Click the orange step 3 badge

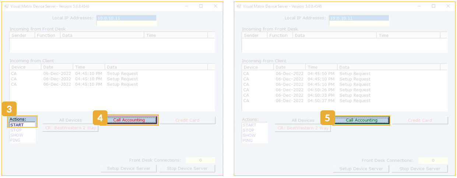point(9,109)
